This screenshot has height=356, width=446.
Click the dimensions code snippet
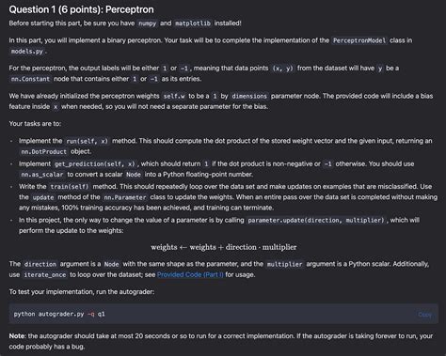249,96
